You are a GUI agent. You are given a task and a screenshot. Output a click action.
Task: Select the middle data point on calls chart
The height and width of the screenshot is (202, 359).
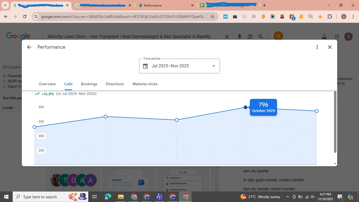(x=177, y=120)
